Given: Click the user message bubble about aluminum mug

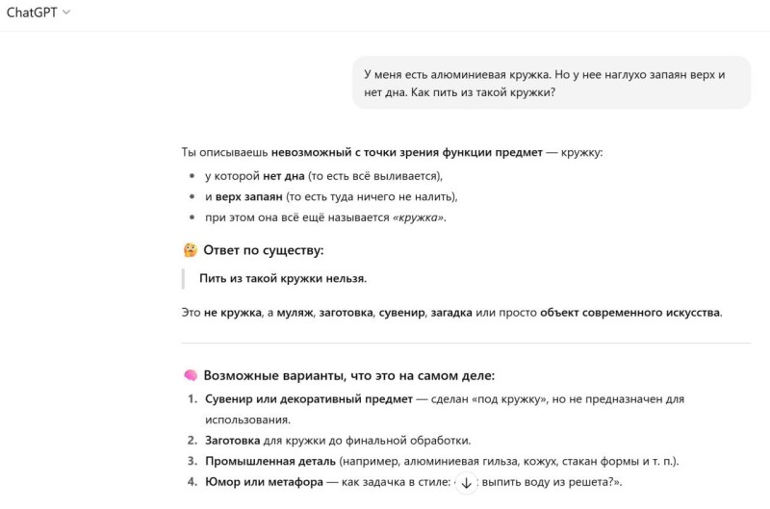Looking at the screenshot, I should pyautogui.click(x=552, y=83).
